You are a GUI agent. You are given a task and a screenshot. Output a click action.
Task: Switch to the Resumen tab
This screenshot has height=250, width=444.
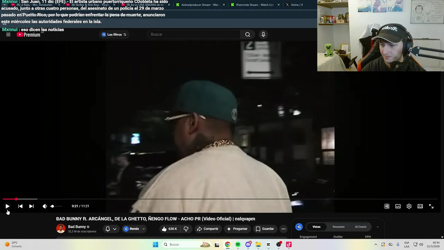339,227
